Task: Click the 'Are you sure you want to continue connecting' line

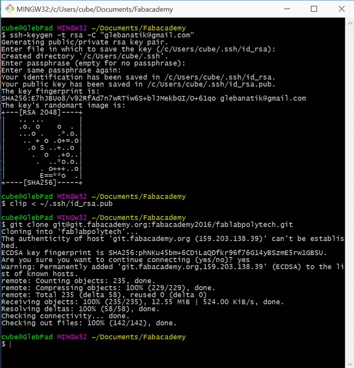Action: (x=126, y=260)
